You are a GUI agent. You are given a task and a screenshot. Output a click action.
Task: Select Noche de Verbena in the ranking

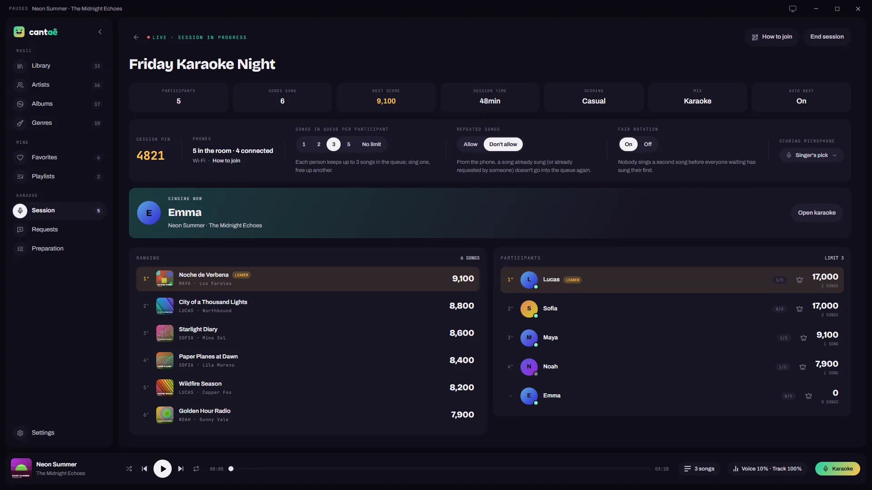(x=308, y=279)
